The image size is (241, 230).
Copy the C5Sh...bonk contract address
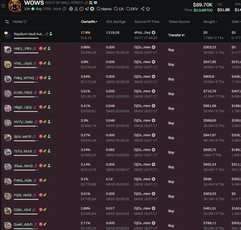click(64, 9)
